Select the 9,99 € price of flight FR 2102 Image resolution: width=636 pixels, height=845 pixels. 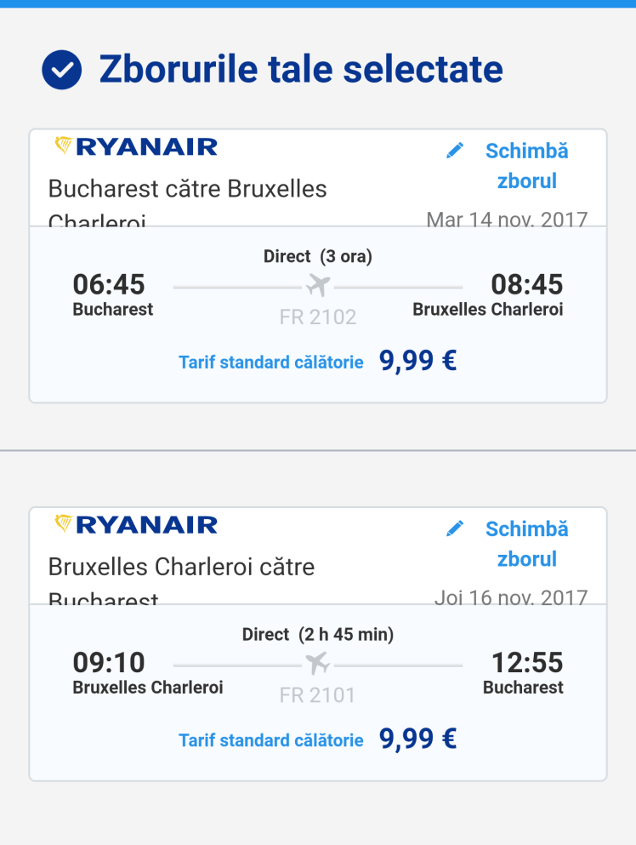click(417, 361)
